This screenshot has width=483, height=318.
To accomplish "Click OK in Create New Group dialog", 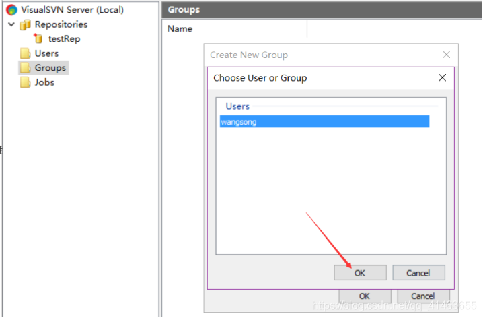I will [x=365, y=296].
